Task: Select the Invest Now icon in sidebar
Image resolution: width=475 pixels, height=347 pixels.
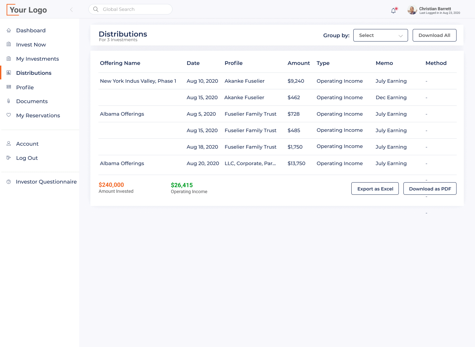Action: (x=9, y=44)
